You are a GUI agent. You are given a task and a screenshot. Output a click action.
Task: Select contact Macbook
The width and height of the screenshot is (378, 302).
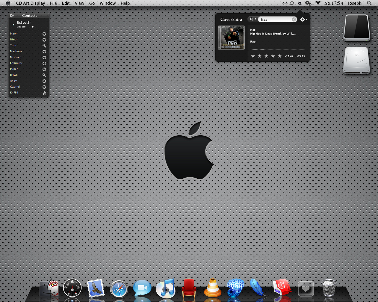(16, 51)
